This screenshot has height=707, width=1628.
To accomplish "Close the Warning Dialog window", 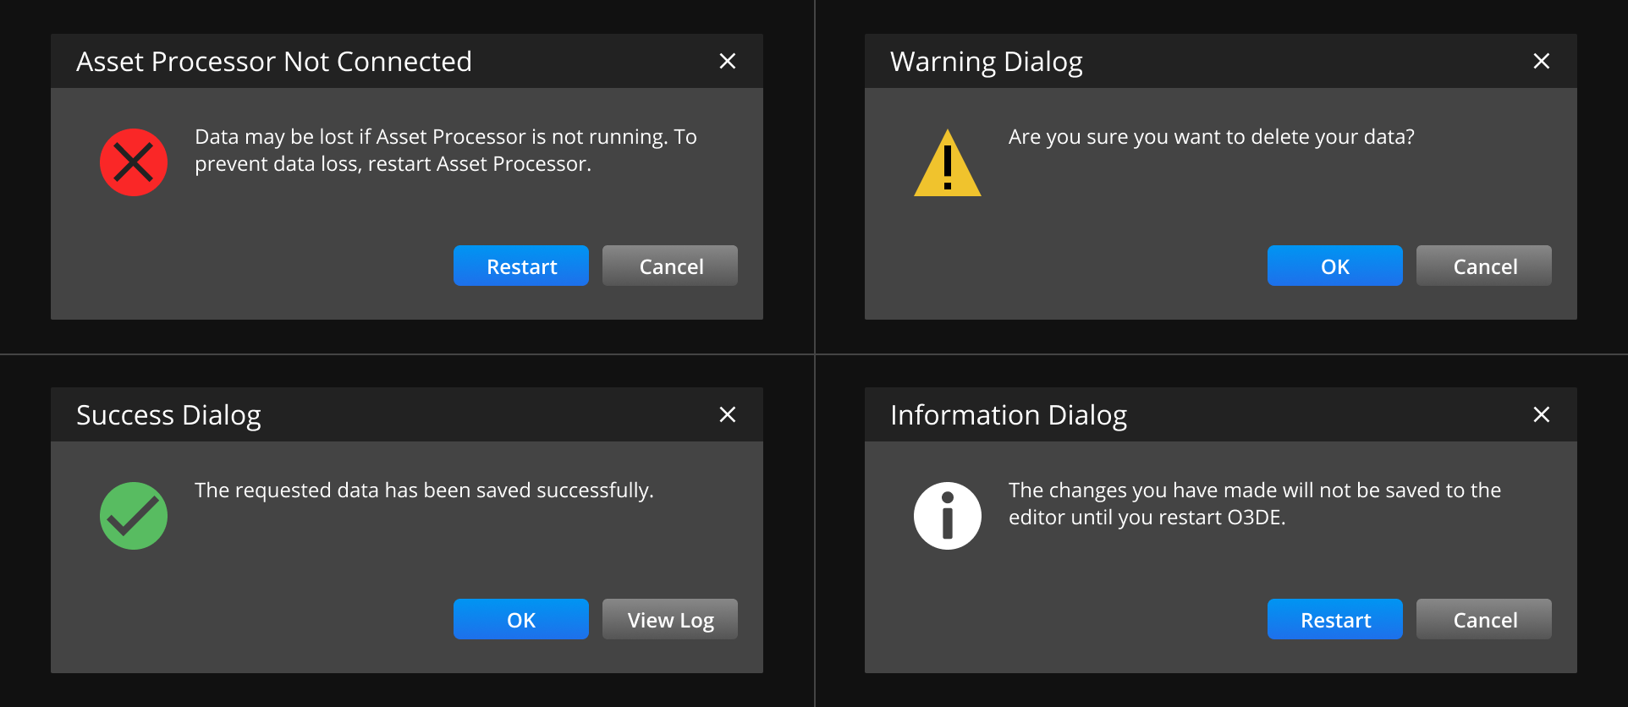I will (1541, 61).
